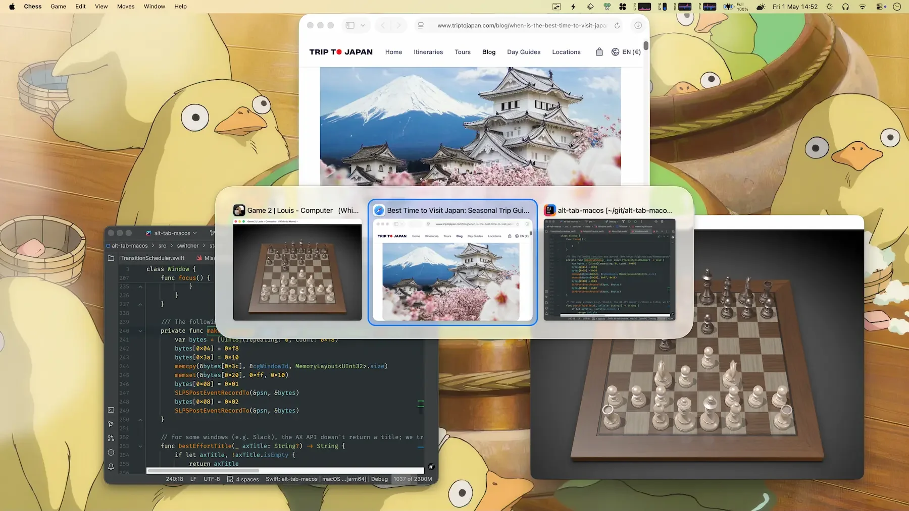Open the Project folder panel in the IDE
The image size is (909, 511).
click(111, 258)
